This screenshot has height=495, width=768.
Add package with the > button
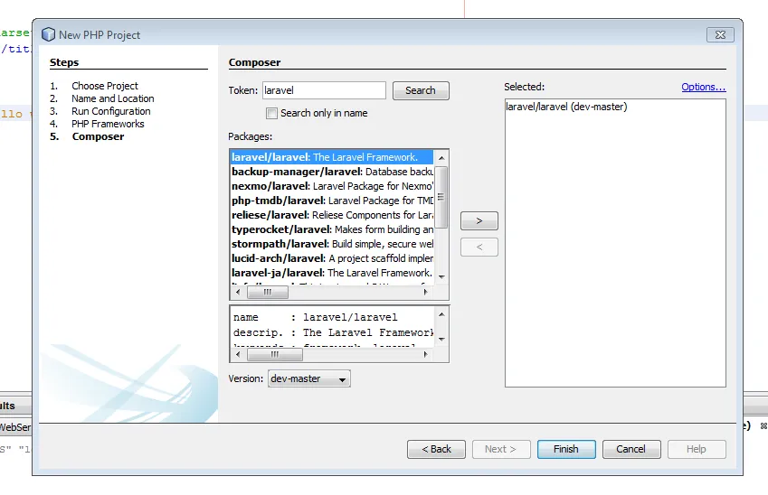479,220
